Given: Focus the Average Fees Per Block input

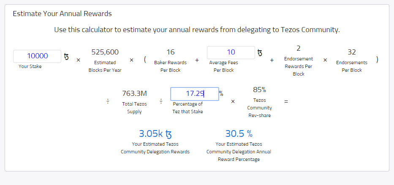Looking at the screenshot, I should (x=231, y=53).
